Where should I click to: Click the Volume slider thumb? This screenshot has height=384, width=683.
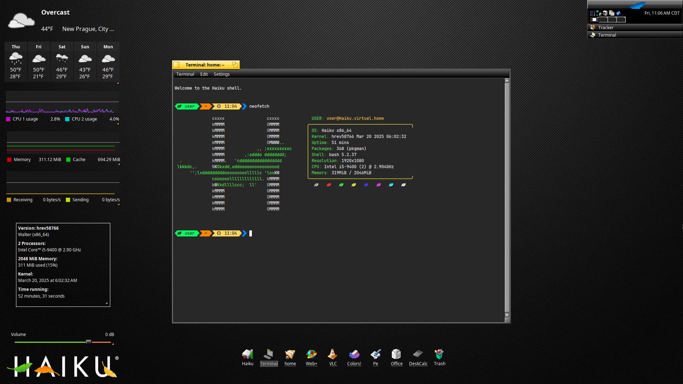click(x=88, y=342)
